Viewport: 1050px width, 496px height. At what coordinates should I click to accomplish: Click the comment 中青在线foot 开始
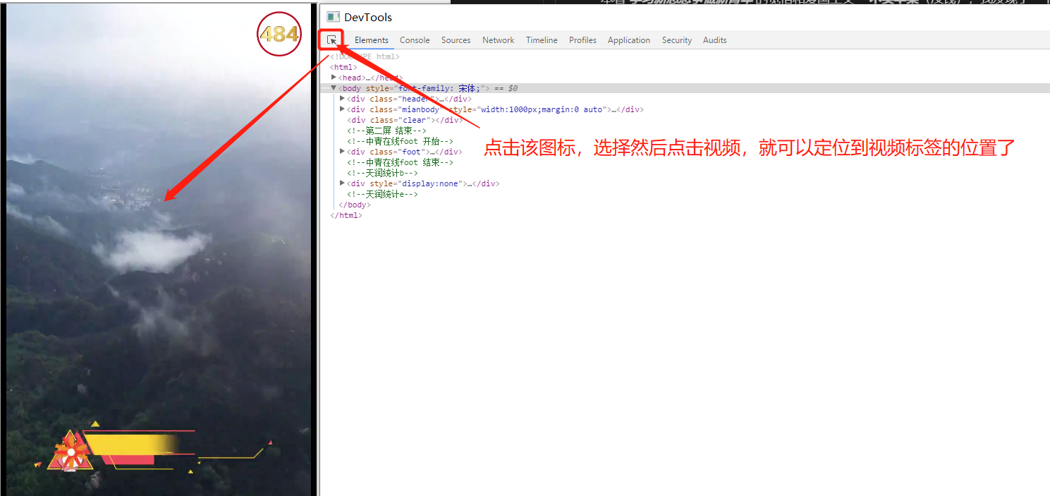400,141
